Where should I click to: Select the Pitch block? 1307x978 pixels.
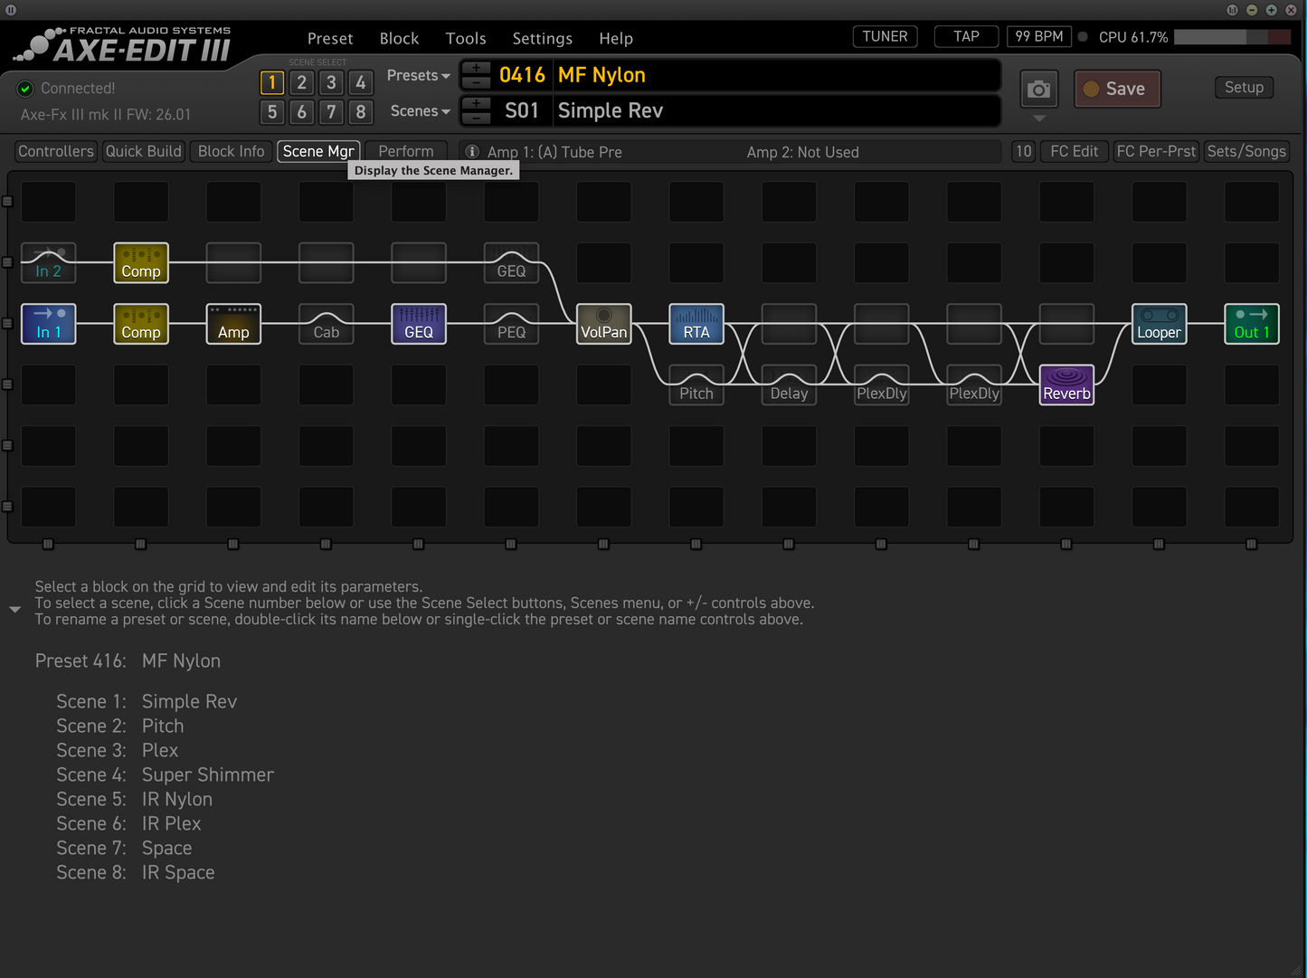click(696, 385)
